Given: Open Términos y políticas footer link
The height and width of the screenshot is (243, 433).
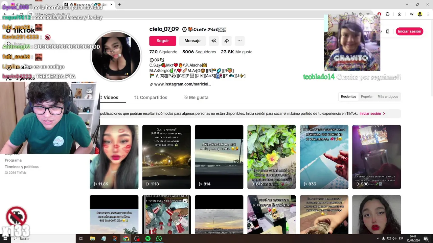Looking at the screenshot, I should pos(22,167).
